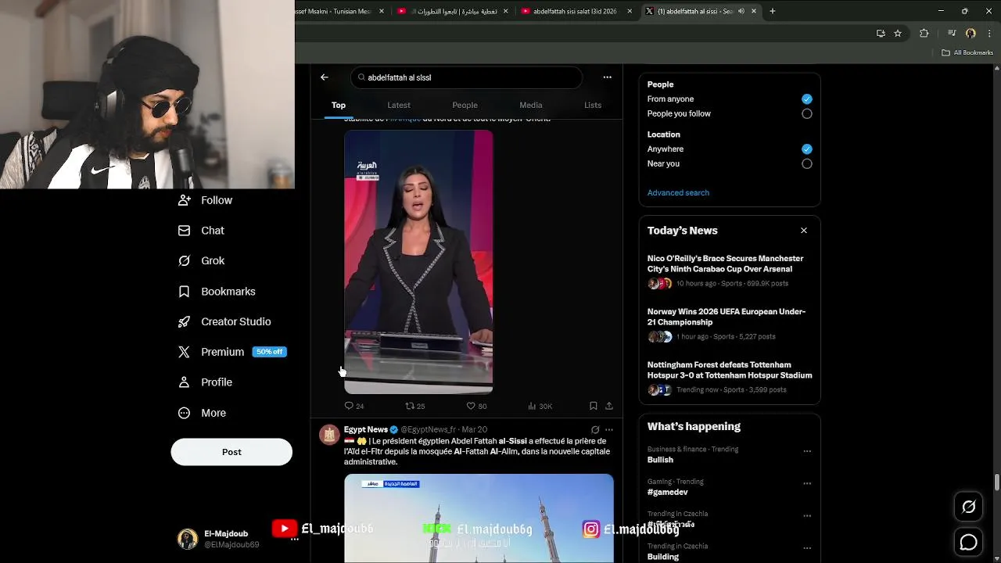Open a new browser tab
This screenshot has width=1001, height=563.
[x=772, y=11]
